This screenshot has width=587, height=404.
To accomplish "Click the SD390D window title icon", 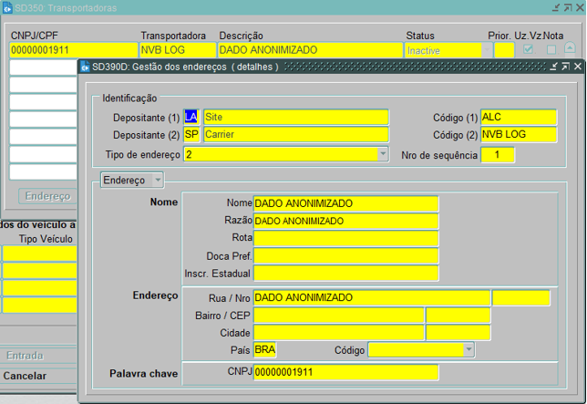I will click(x=85, y=67).
